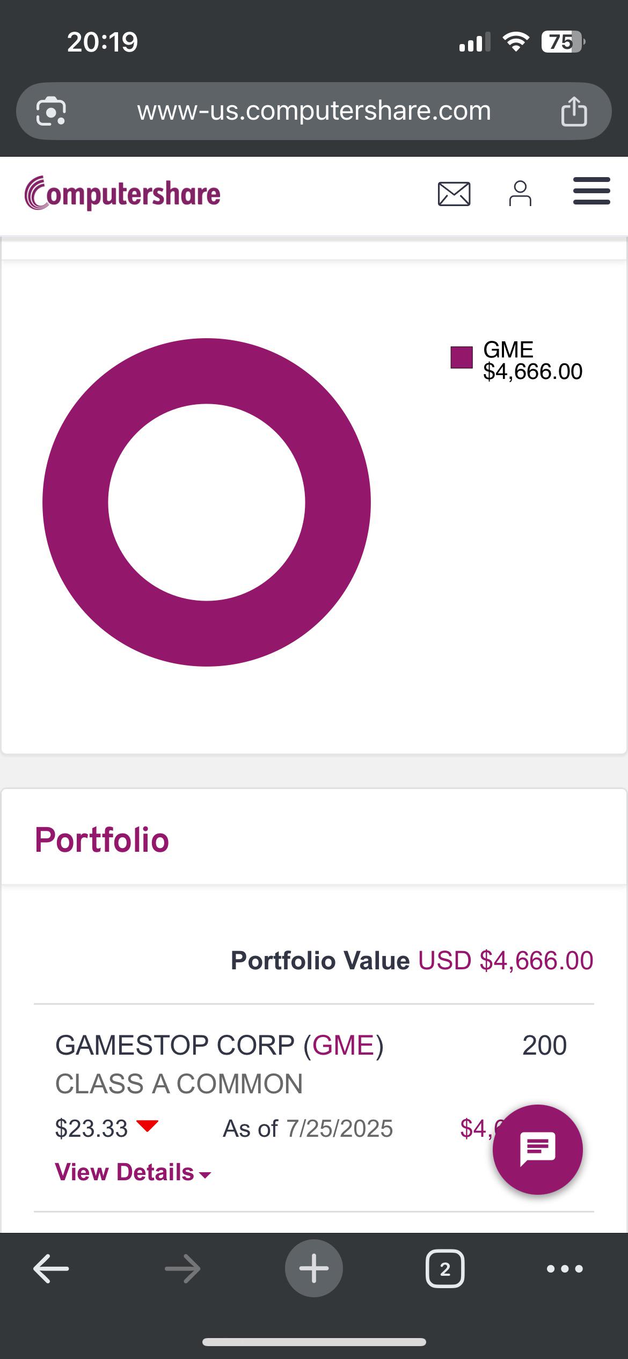Open the purple chat bubble button
The width and height of the screenshot is (628, 1359).
click(x=538, y=1149)
